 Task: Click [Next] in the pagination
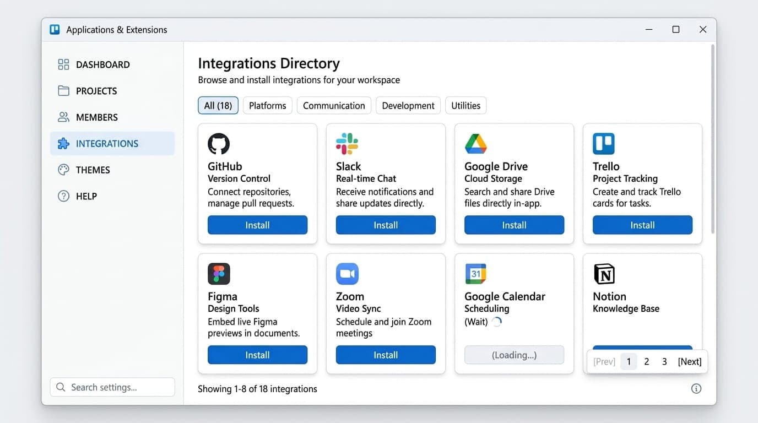click(x=690, y=362)
